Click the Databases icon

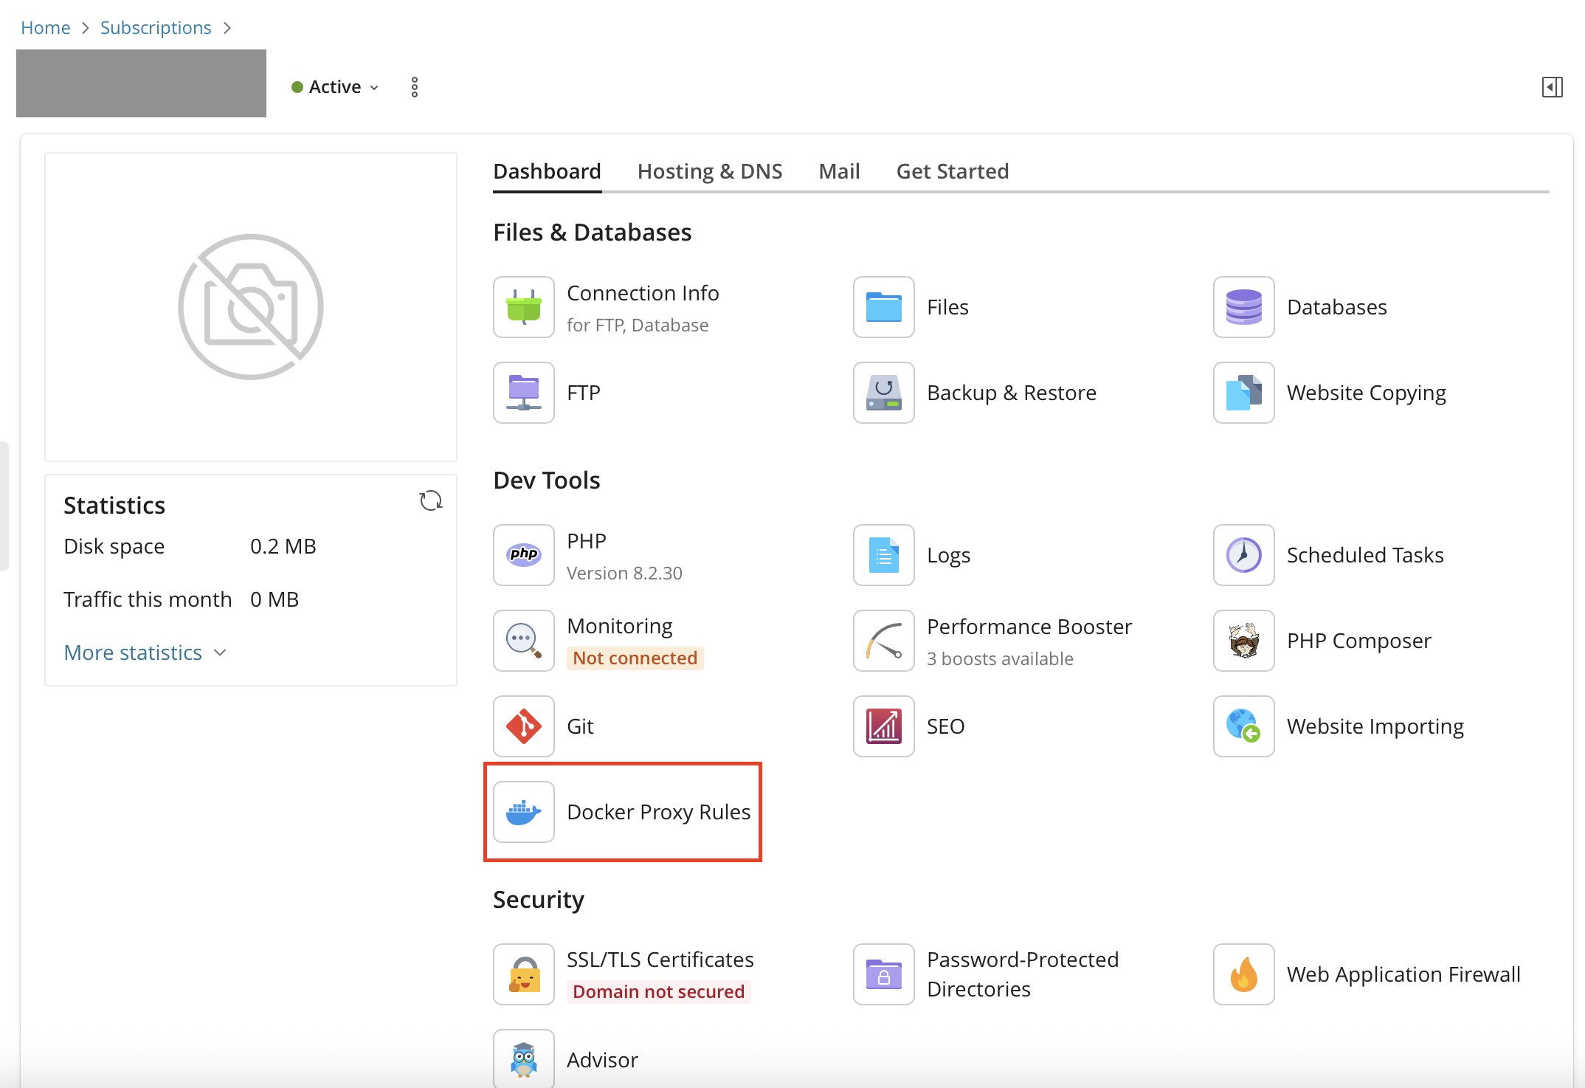tap(1243, 307)
